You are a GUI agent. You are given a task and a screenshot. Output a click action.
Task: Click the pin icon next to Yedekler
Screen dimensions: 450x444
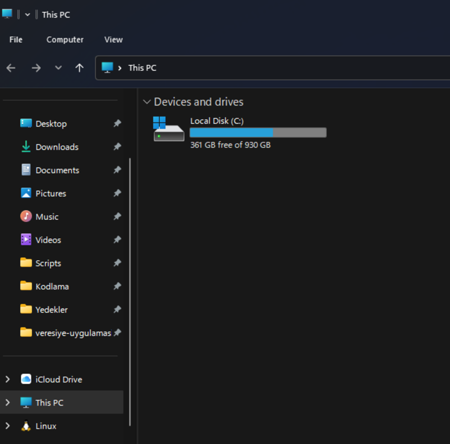pos(117,309)
